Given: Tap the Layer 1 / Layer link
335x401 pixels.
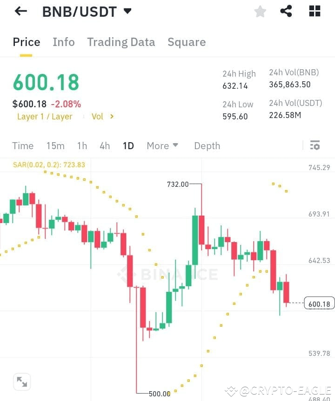Looking at the screenshot, I should (45, 117).
